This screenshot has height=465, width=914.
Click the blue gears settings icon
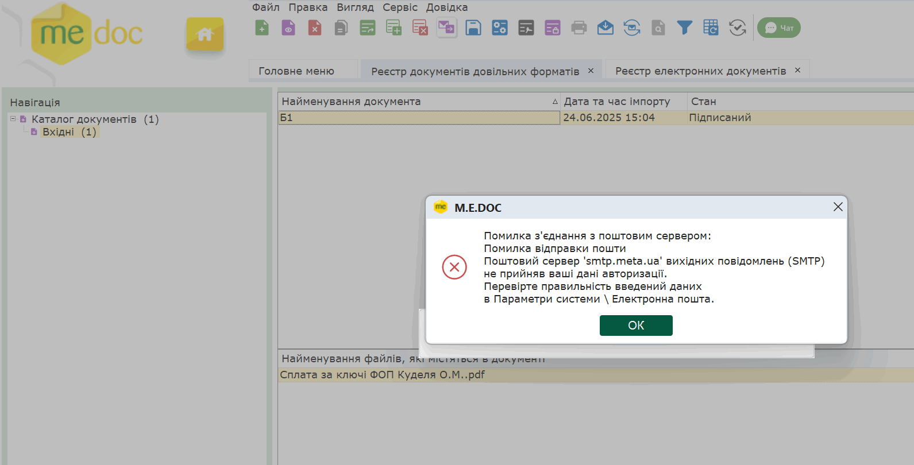click(500, 28)
